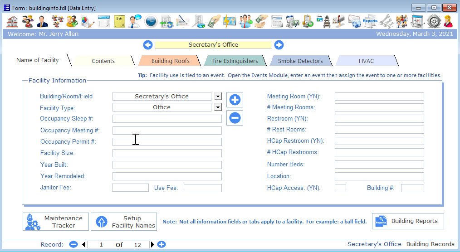Open the Fire Extinguishers tab

[235, 61]
